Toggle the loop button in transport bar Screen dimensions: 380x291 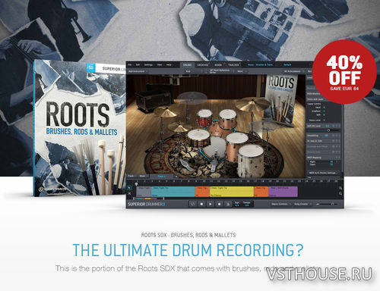point(193,204)
